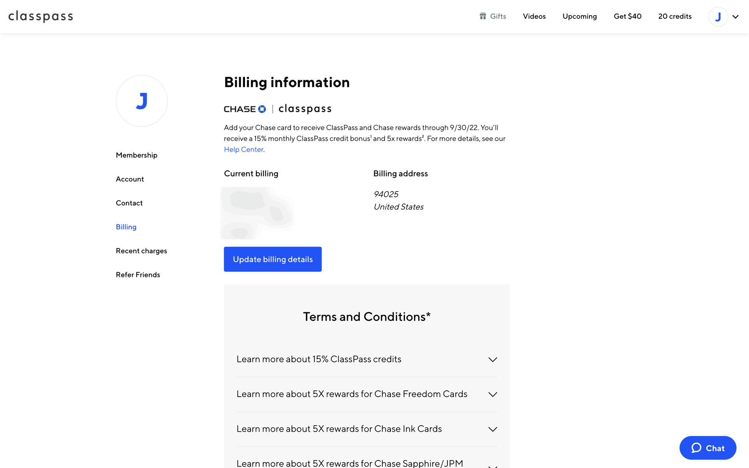749x468 pixels.
Task: Click the United States billing country text
Action: point(398,207)
